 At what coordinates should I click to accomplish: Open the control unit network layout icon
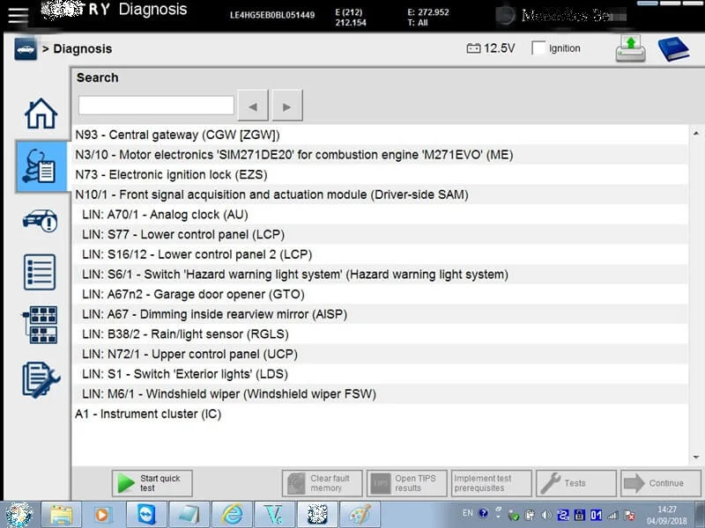[x=40, y=325]
